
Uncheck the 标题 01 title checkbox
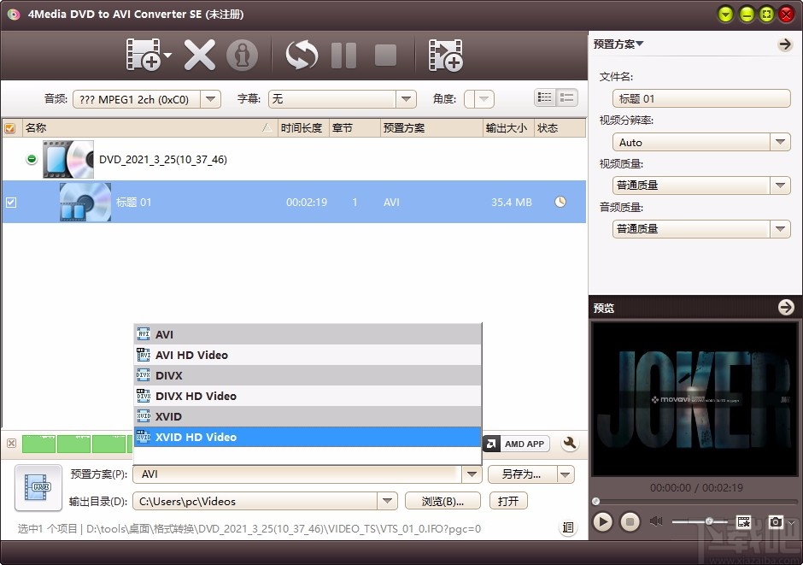click(x=11, y=203)
